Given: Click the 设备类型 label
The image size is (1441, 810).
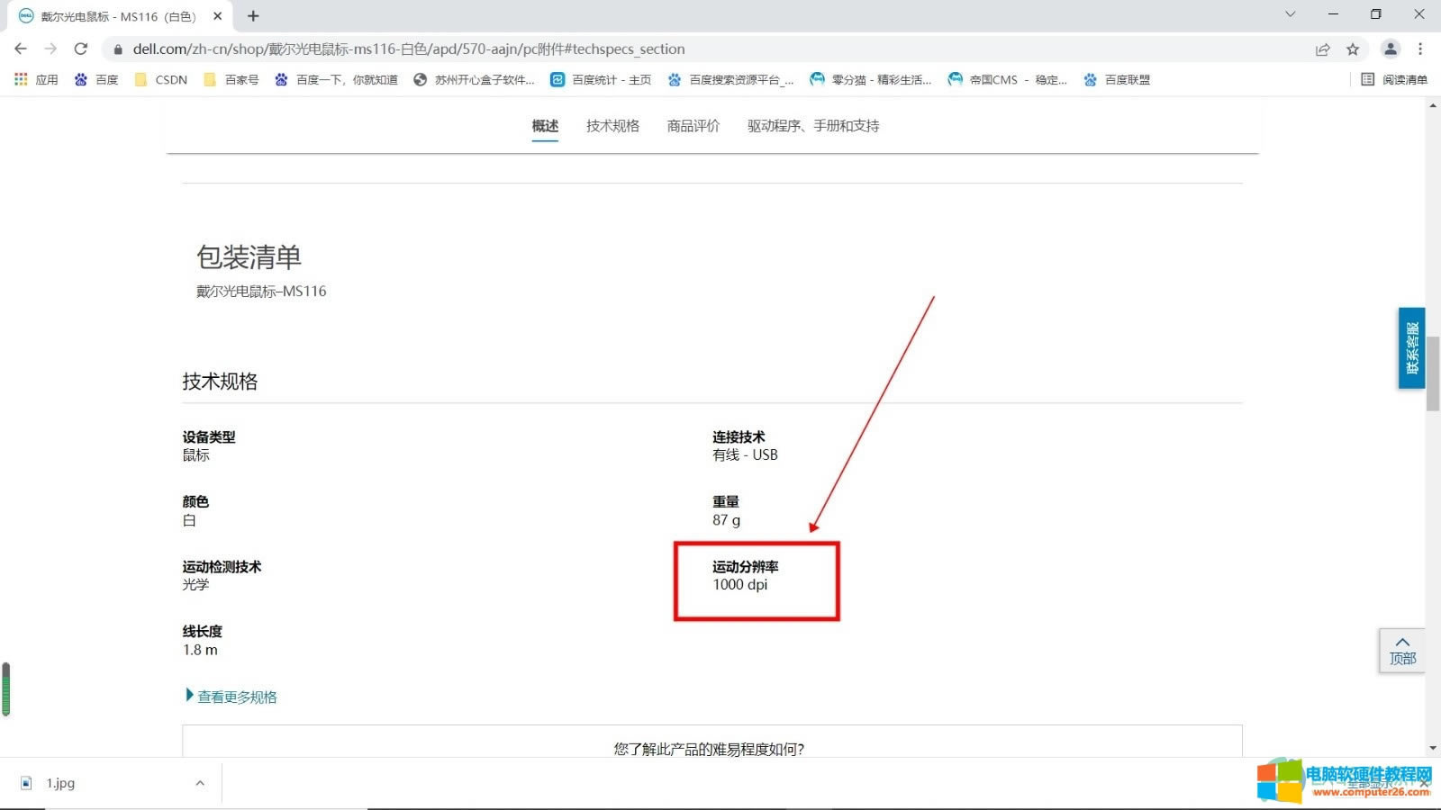Looking at the screenshot, I should pyautogui.click(x=209, y=437).
